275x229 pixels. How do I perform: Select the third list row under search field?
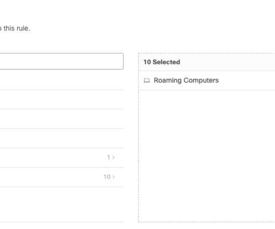click(62, 119)
